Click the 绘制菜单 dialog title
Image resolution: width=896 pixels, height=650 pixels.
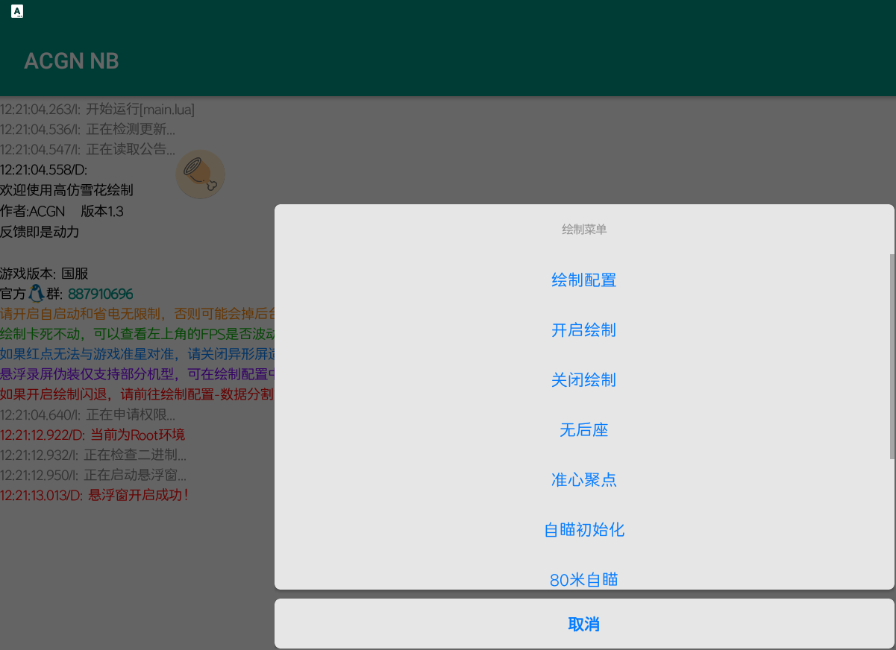click(x=583, y=229)
